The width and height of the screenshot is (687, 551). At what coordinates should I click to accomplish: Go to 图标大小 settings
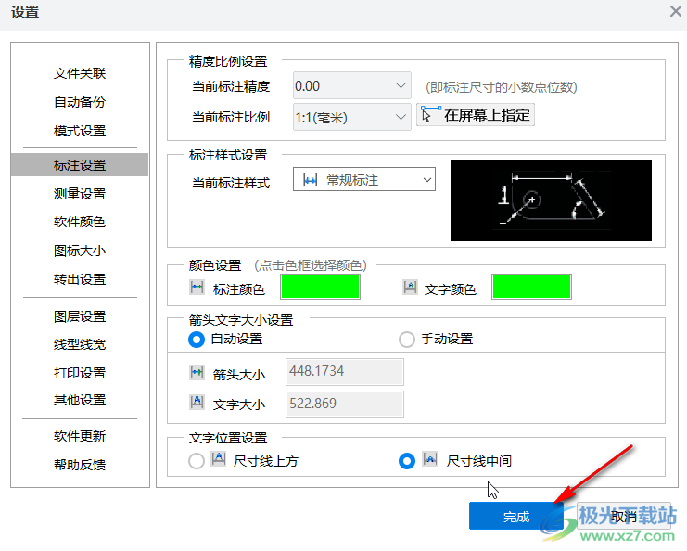pos(80,250)
